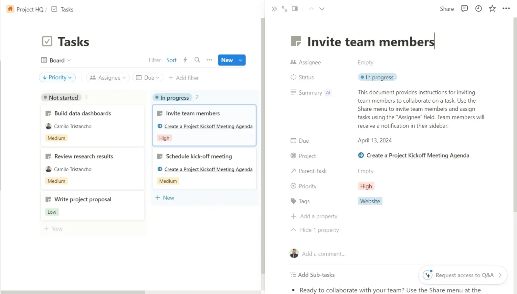Open comments speech bubble icon
The width and height of the screenshot is (517, 294).
coord(464,9)
